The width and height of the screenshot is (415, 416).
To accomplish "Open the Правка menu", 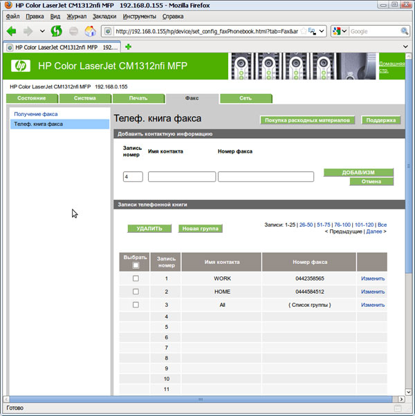I will coord(35,17).
